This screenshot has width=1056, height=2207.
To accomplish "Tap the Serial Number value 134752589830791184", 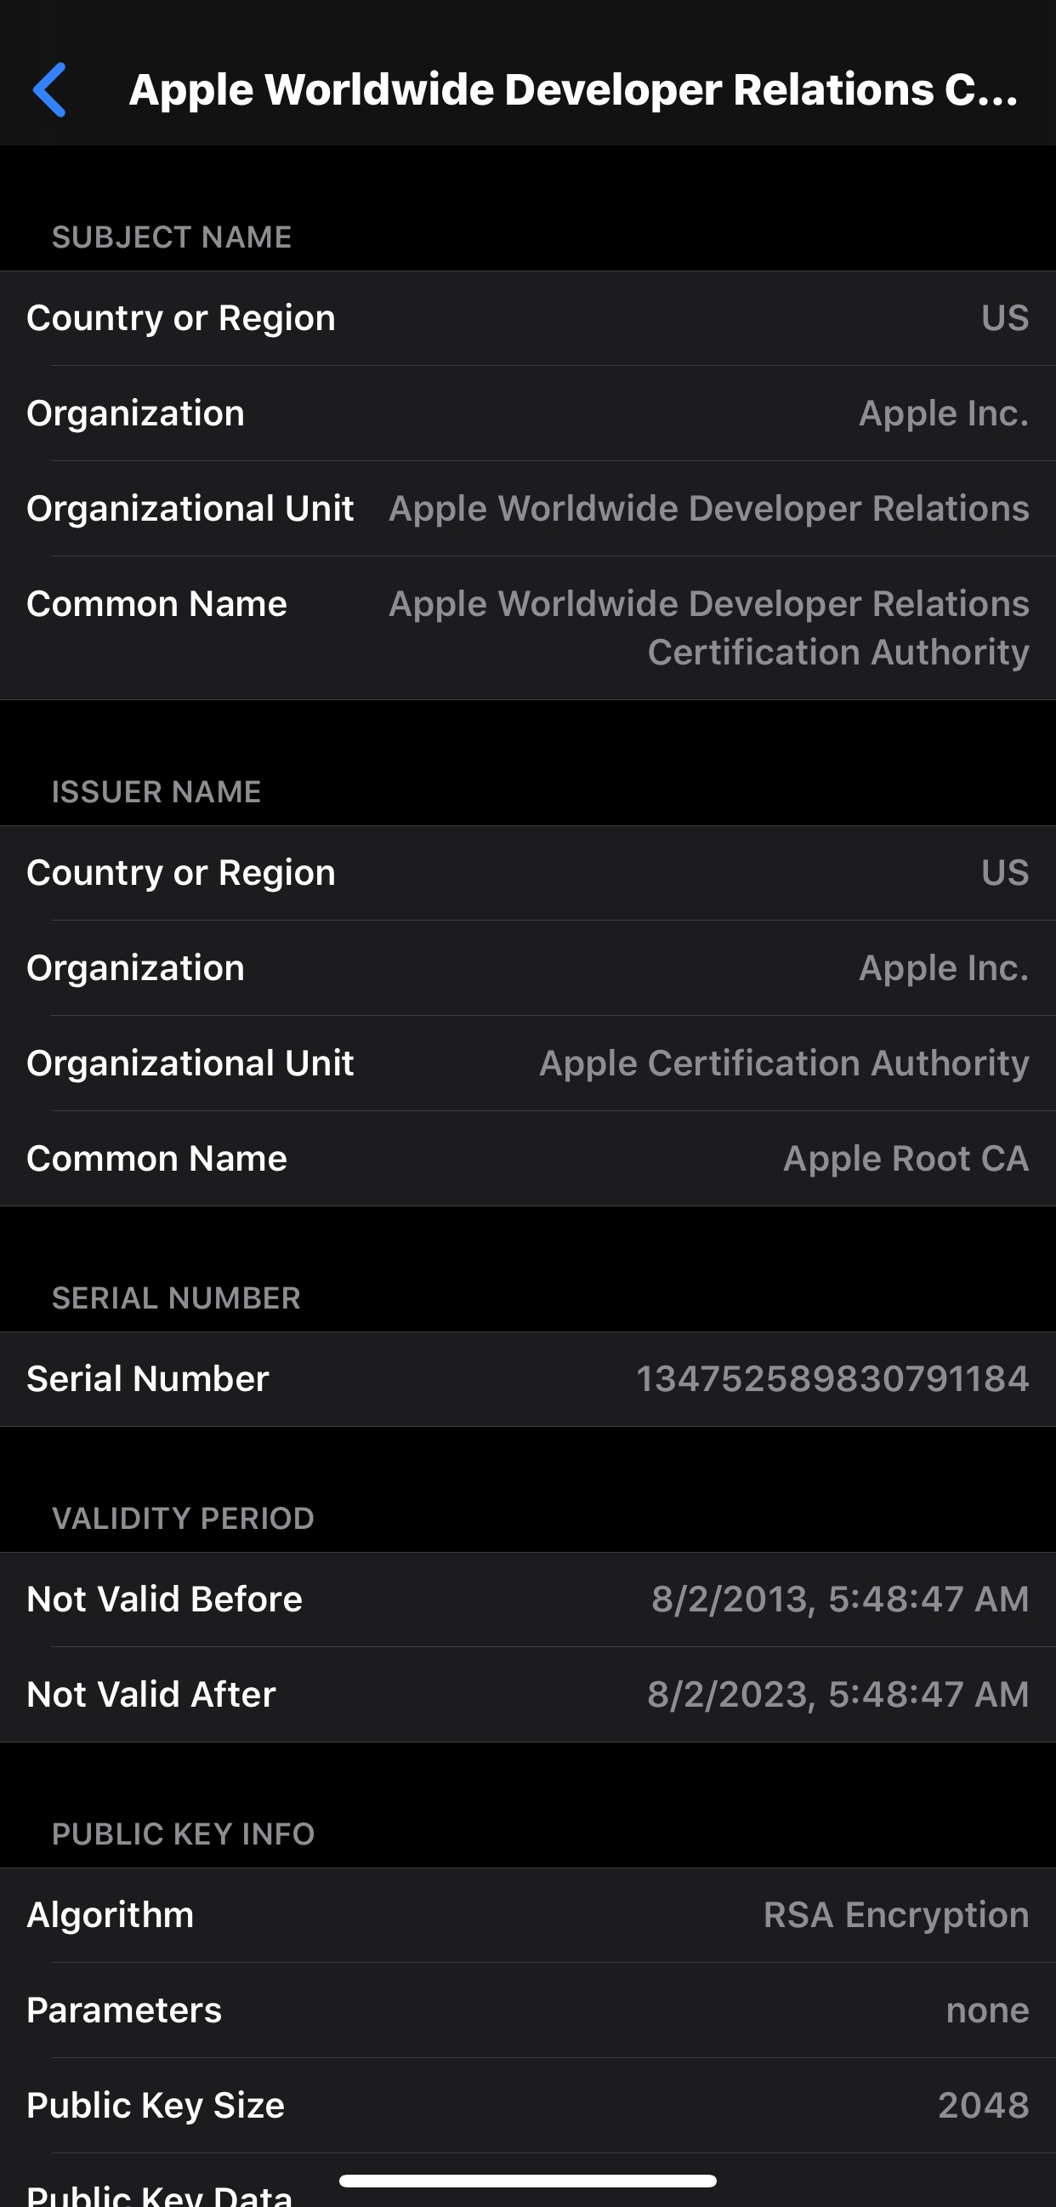I will coord(832,1378).
